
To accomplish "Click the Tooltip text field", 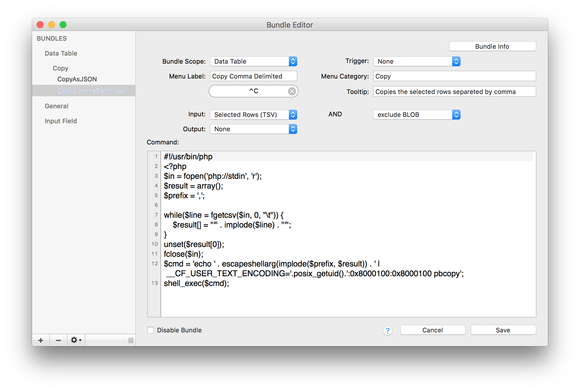I will click(454, 92).
